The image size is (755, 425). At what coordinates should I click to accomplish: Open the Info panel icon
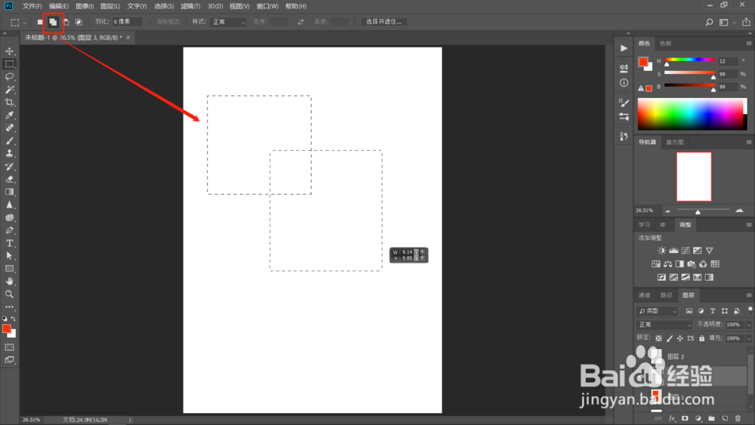click(x=624, y=83)
